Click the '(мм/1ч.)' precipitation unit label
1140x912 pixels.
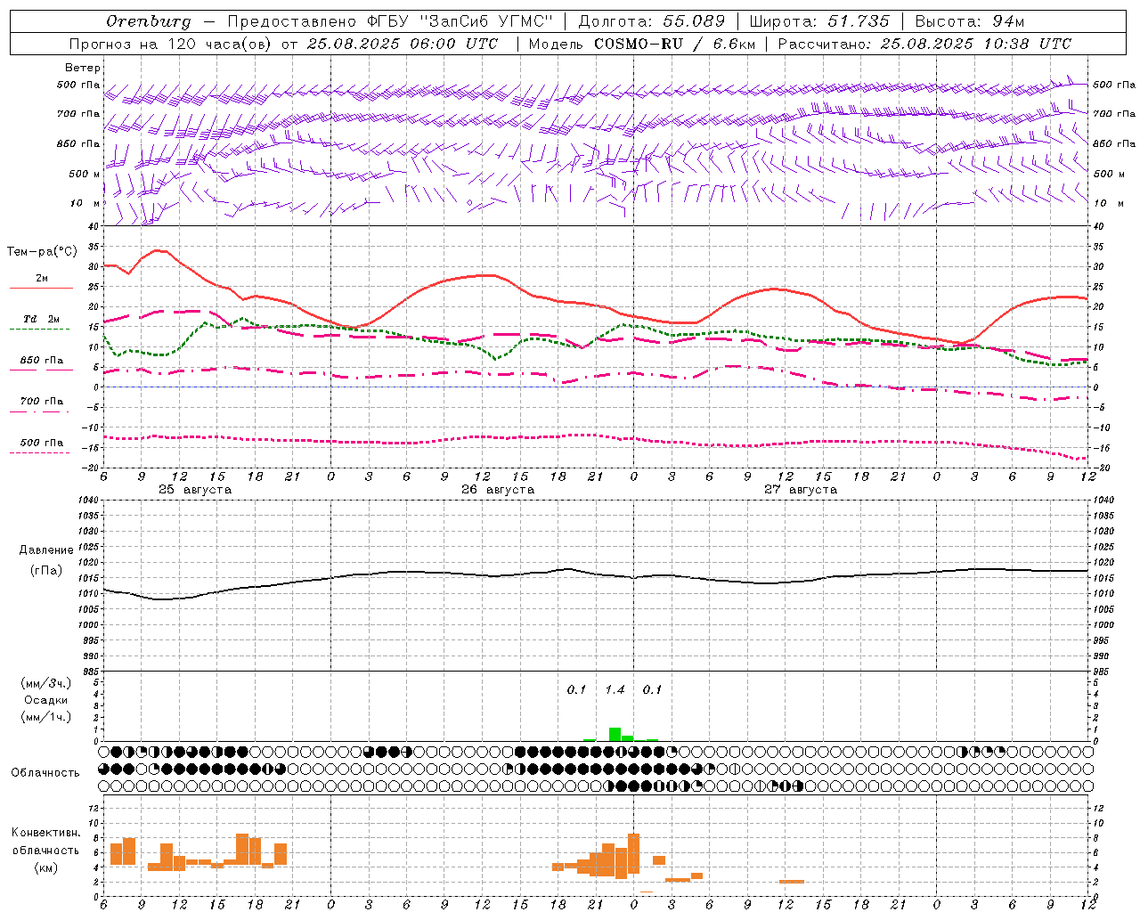click(46, 717)
